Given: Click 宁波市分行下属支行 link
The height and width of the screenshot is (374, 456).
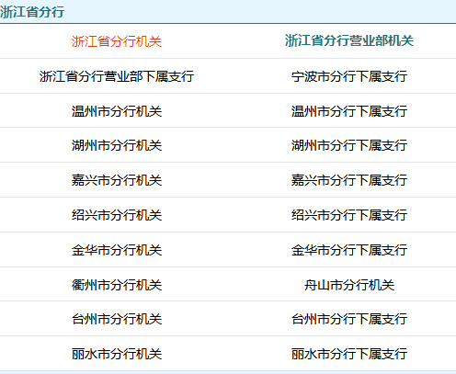Looking at the screenshot, I should [349, 76].
